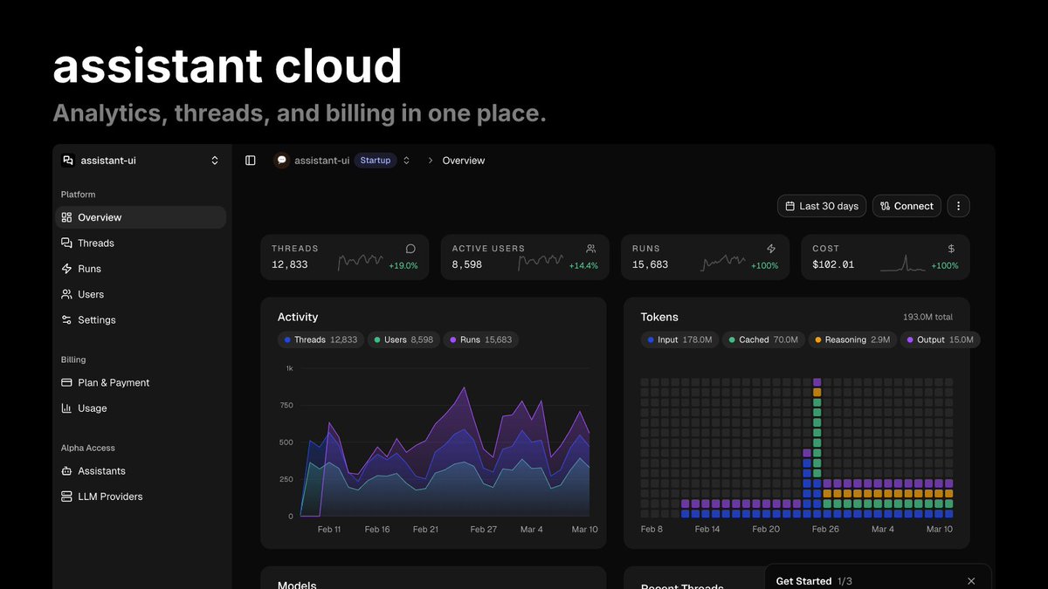The width and height of the screenshot is (1048, 589).
Task: Click the green dot in Users legend
Action: coord(377,340)
